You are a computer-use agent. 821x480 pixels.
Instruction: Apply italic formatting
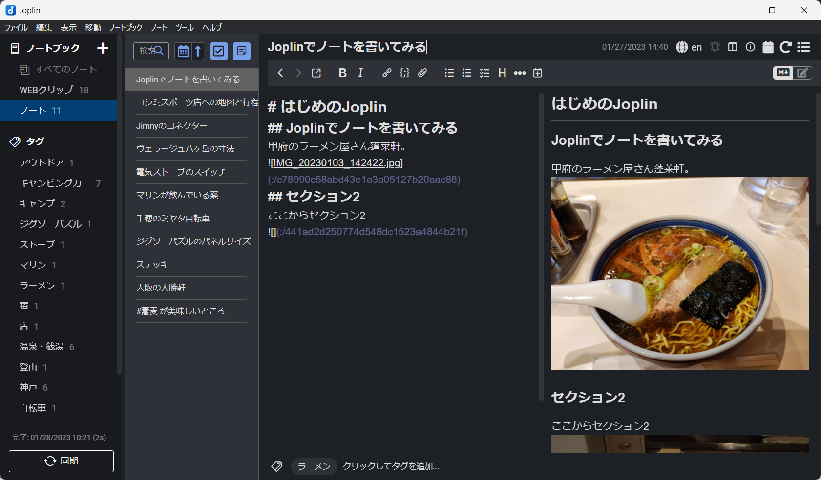[x=360, y=73]
